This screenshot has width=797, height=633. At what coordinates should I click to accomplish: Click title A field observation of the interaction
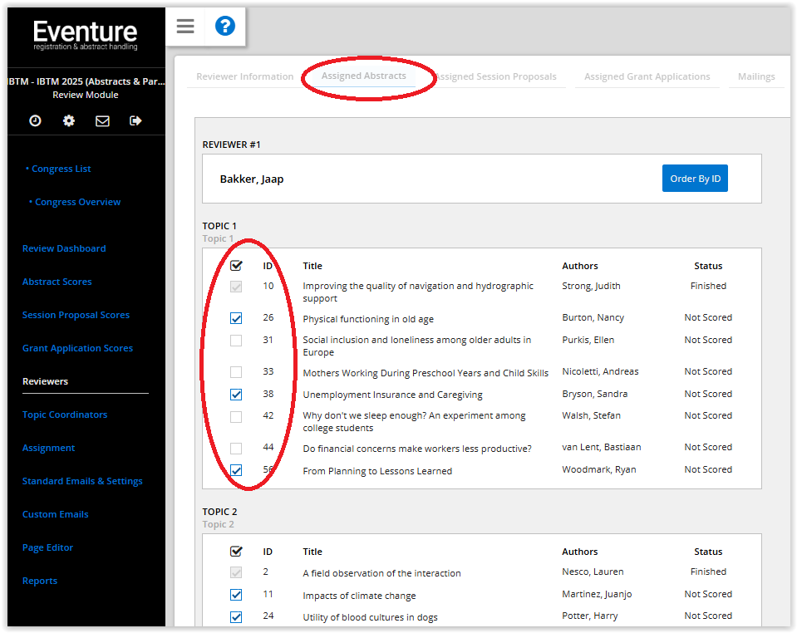(381, 573)
